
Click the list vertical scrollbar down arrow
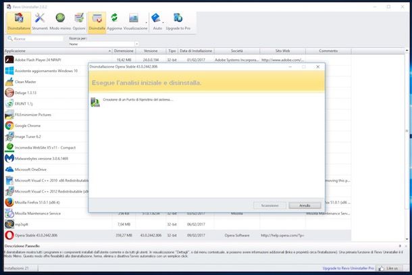[407, 239]
